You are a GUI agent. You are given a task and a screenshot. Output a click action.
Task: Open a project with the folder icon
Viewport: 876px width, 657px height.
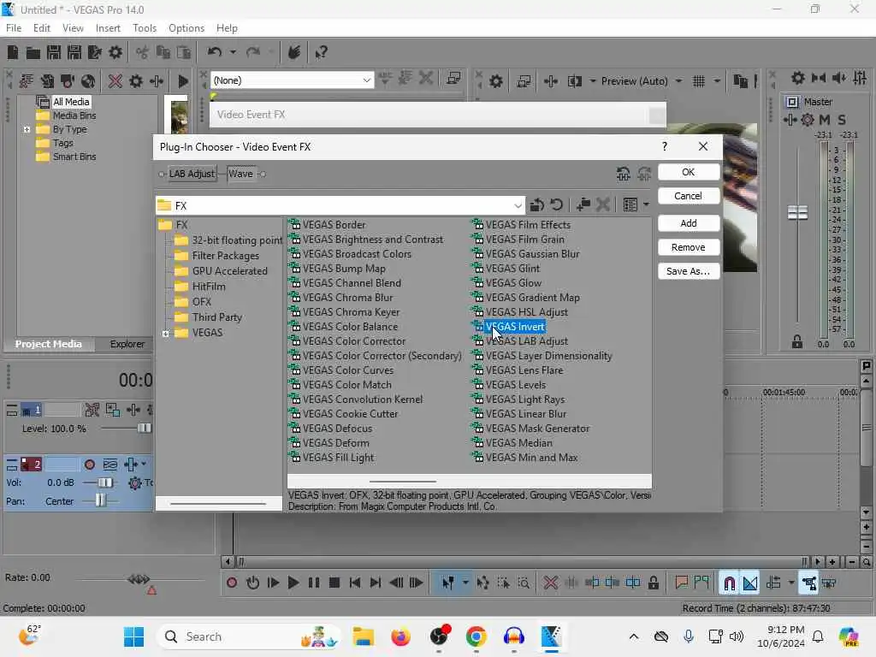pos(33,52)
